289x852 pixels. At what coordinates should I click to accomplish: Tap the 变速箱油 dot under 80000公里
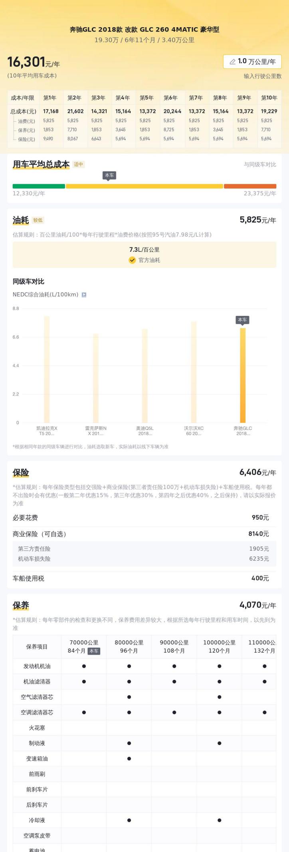tap(129, 759)
